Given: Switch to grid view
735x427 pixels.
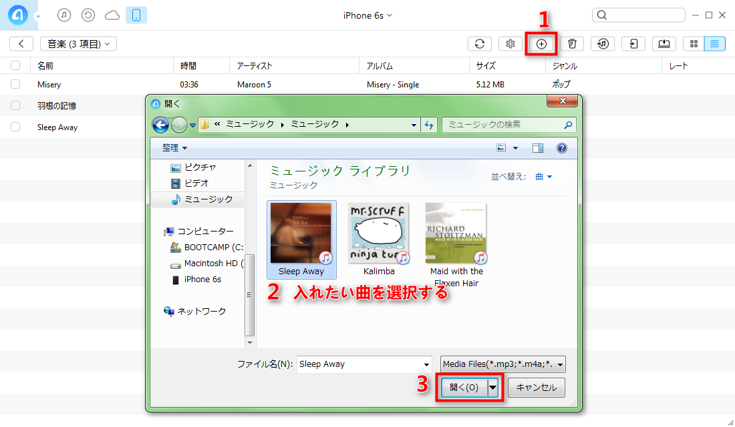Looking at the screenshot, I should [x=694, y=43].
